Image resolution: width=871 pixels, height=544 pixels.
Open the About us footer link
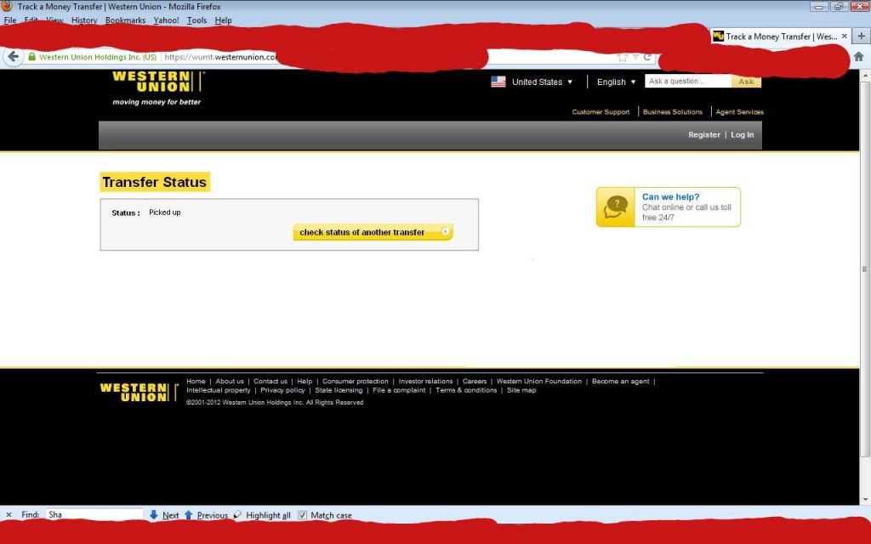230,382
